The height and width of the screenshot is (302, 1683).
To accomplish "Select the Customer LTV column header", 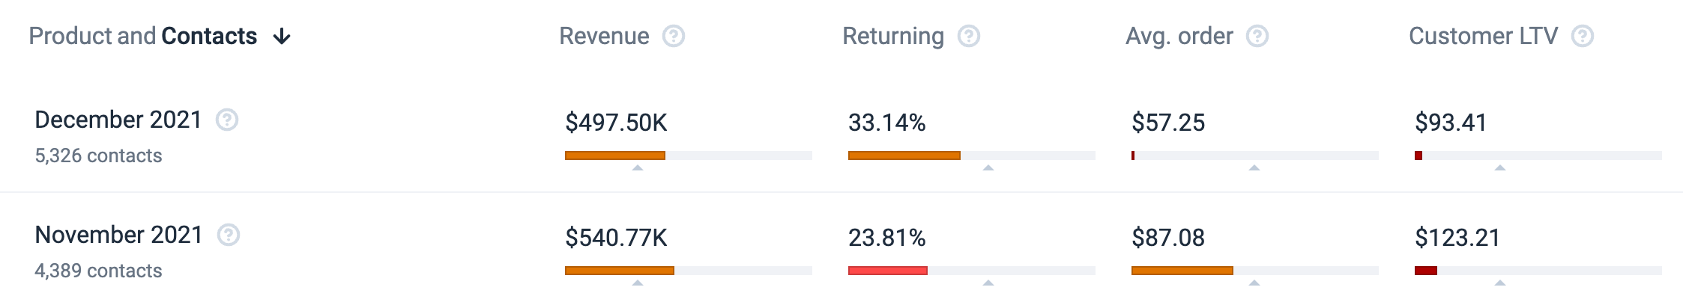I will point(1483,36).
